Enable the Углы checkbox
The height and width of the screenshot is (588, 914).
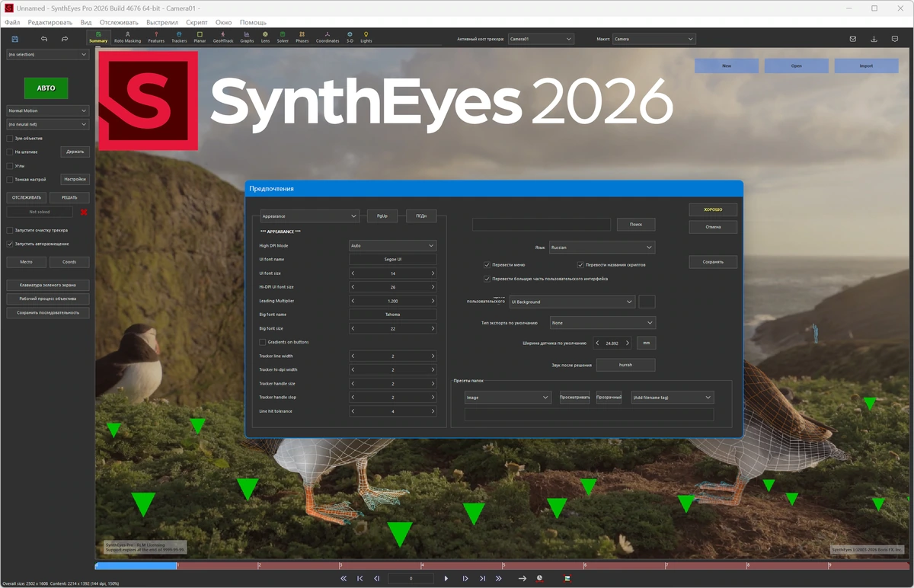coord(10,165)
